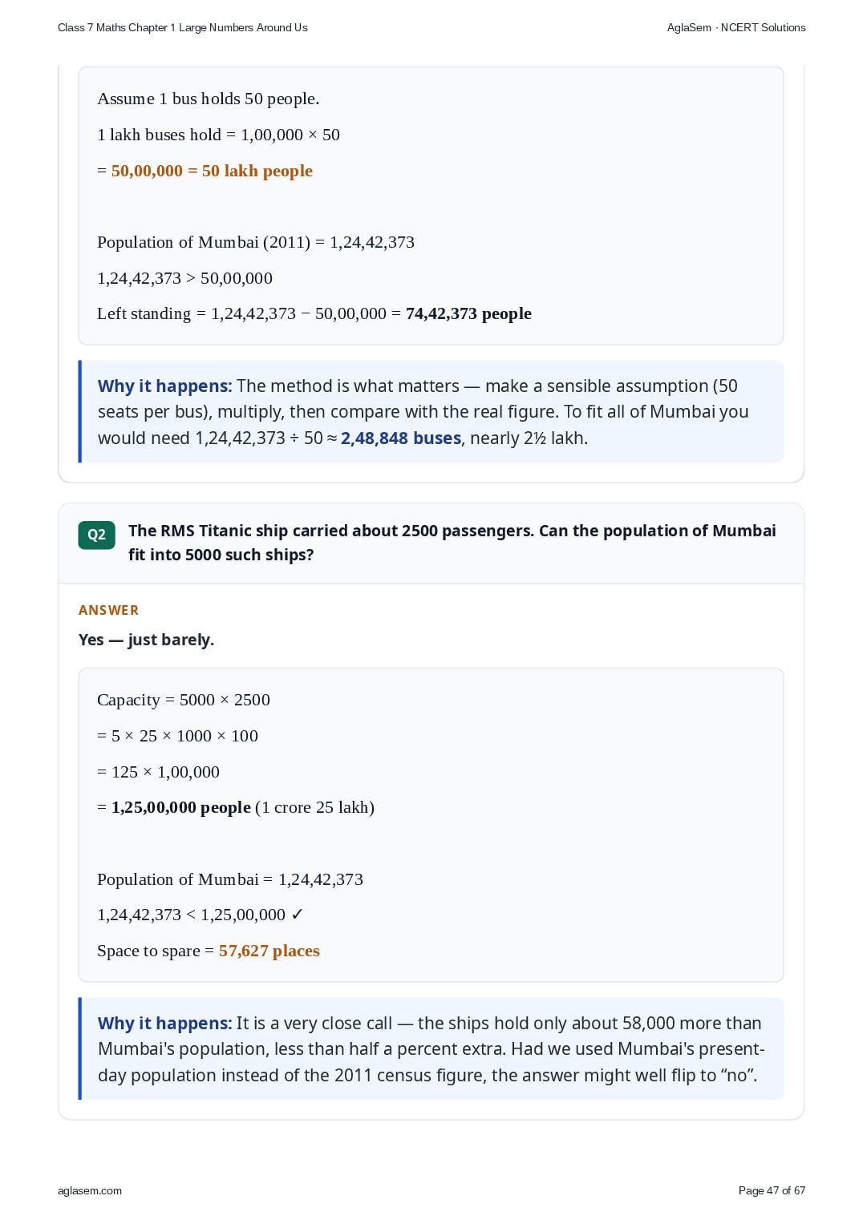The width and height of the screenshot is (863, 1220).
Task: Click the Class 7 Maths Chapter 1 header
Action: coord(183,27)
